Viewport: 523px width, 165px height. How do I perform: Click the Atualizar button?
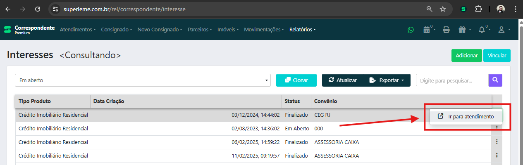(343, 80)
